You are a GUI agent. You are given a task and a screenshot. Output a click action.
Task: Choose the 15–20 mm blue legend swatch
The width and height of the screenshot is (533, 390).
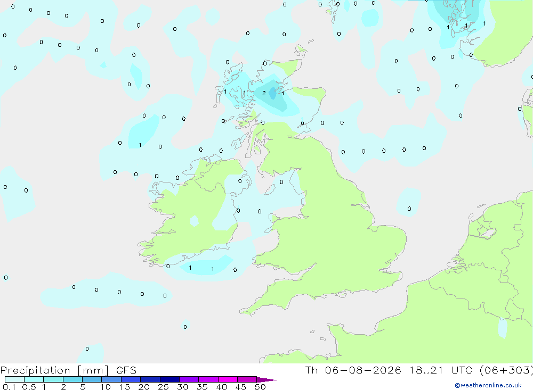coord(131,379)
